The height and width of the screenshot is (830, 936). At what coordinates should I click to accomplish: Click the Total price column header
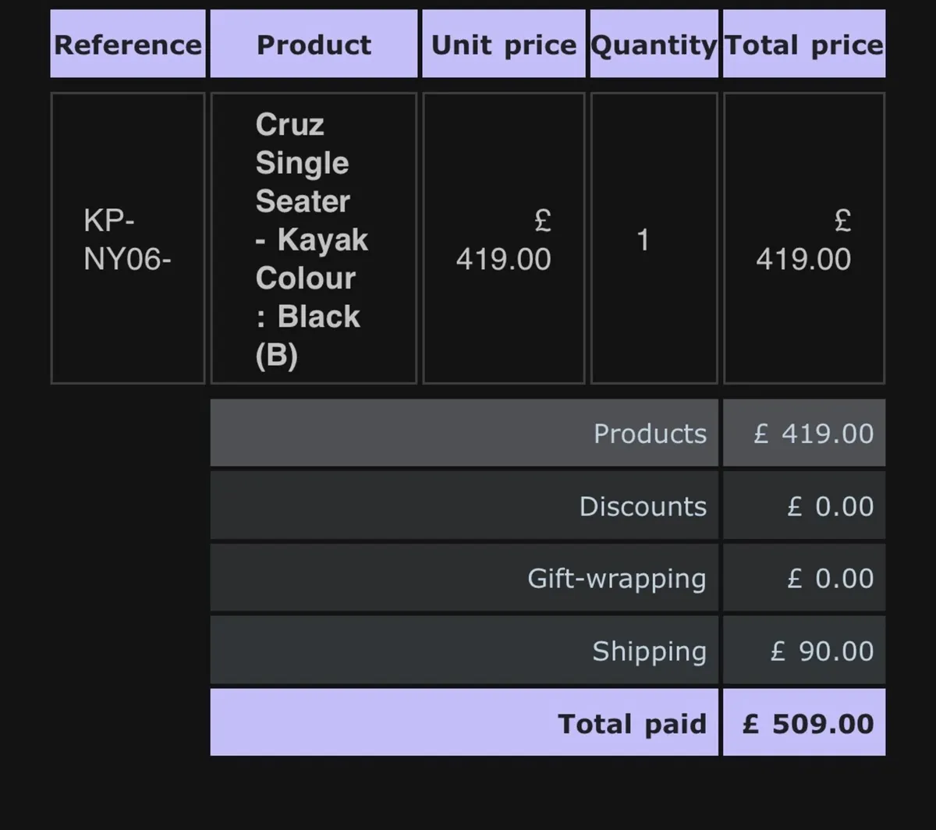804,44
